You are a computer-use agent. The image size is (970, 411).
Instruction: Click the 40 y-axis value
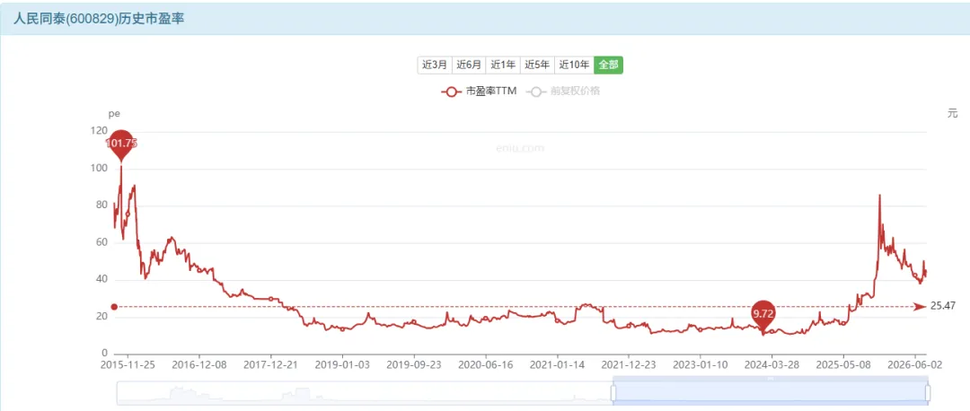click(101, 279)
